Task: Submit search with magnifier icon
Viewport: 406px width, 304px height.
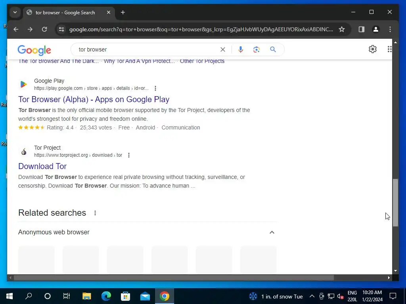Action: tap(273, 49)
